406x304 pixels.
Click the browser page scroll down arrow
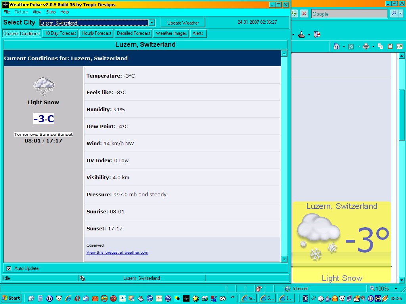(x=402, y=280)
